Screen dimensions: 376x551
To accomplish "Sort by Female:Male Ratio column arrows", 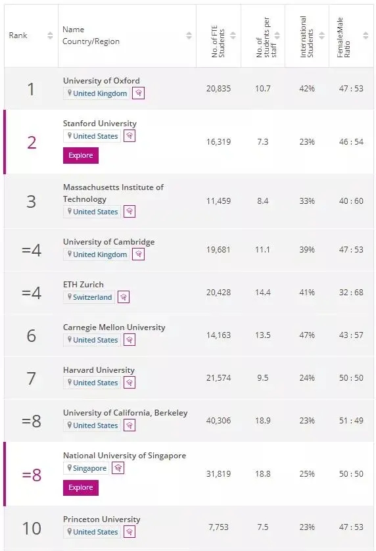I will 365,36.
